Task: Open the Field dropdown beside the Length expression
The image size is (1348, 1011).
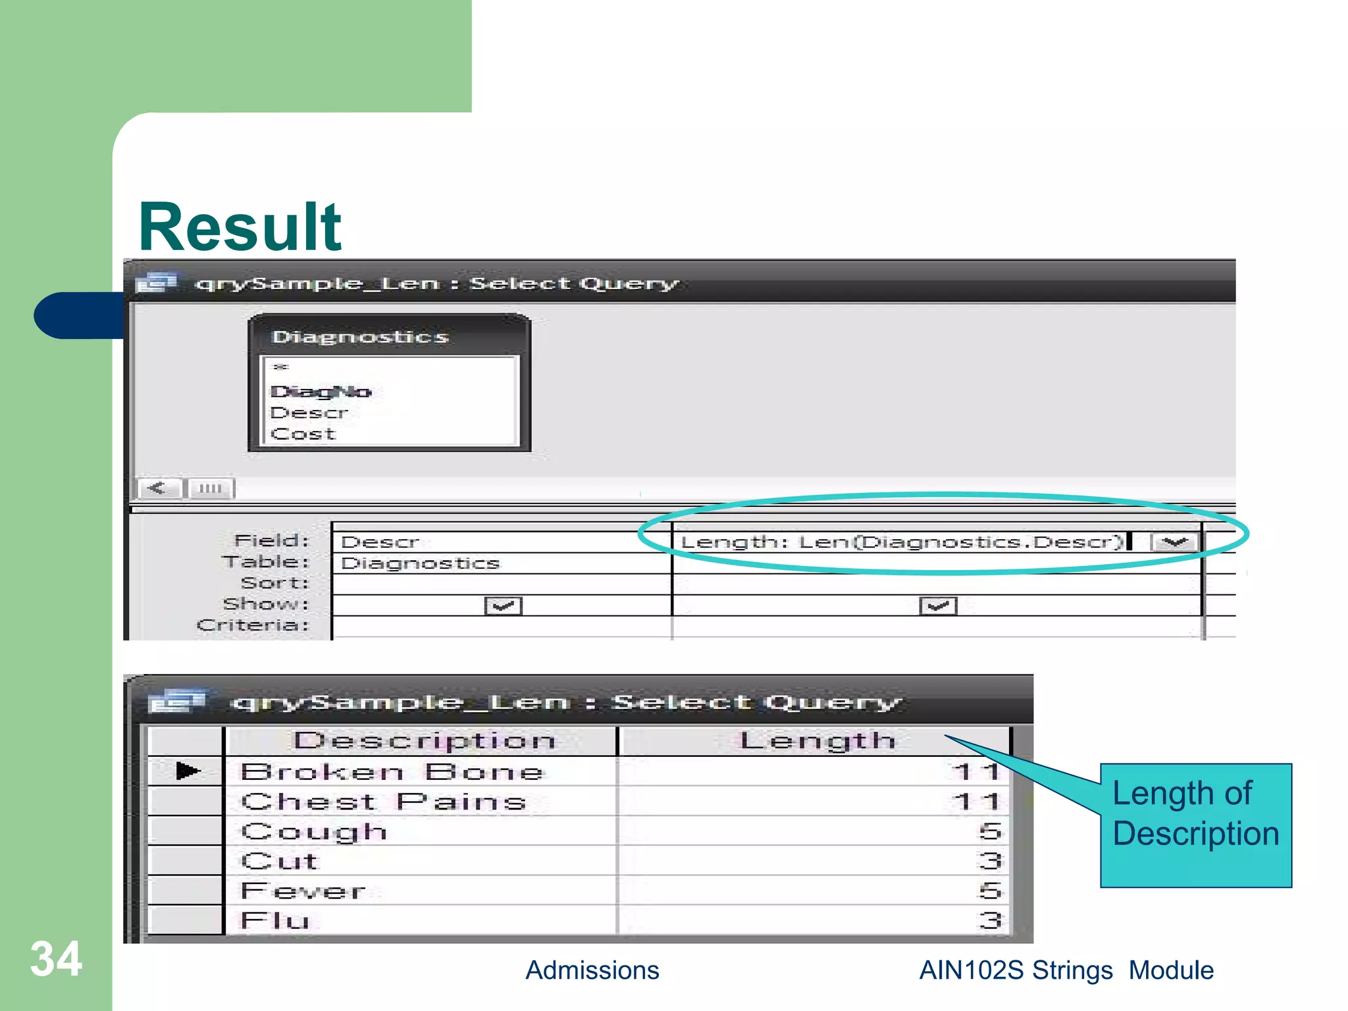Action: [1174, 542]
